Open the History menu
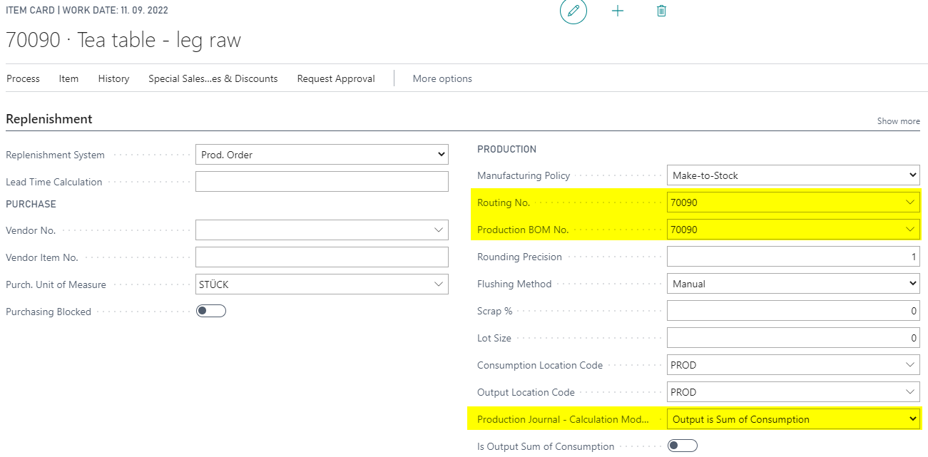 coord(113,78)
